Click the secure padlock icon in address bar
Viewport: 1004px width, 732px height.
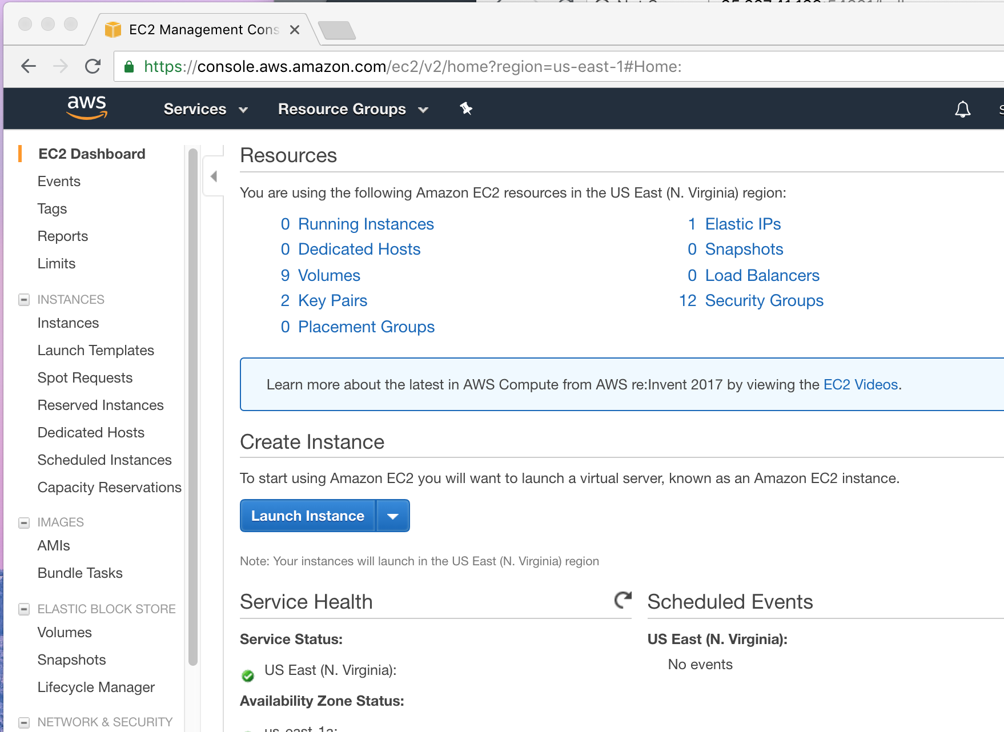tap(129, 67)
